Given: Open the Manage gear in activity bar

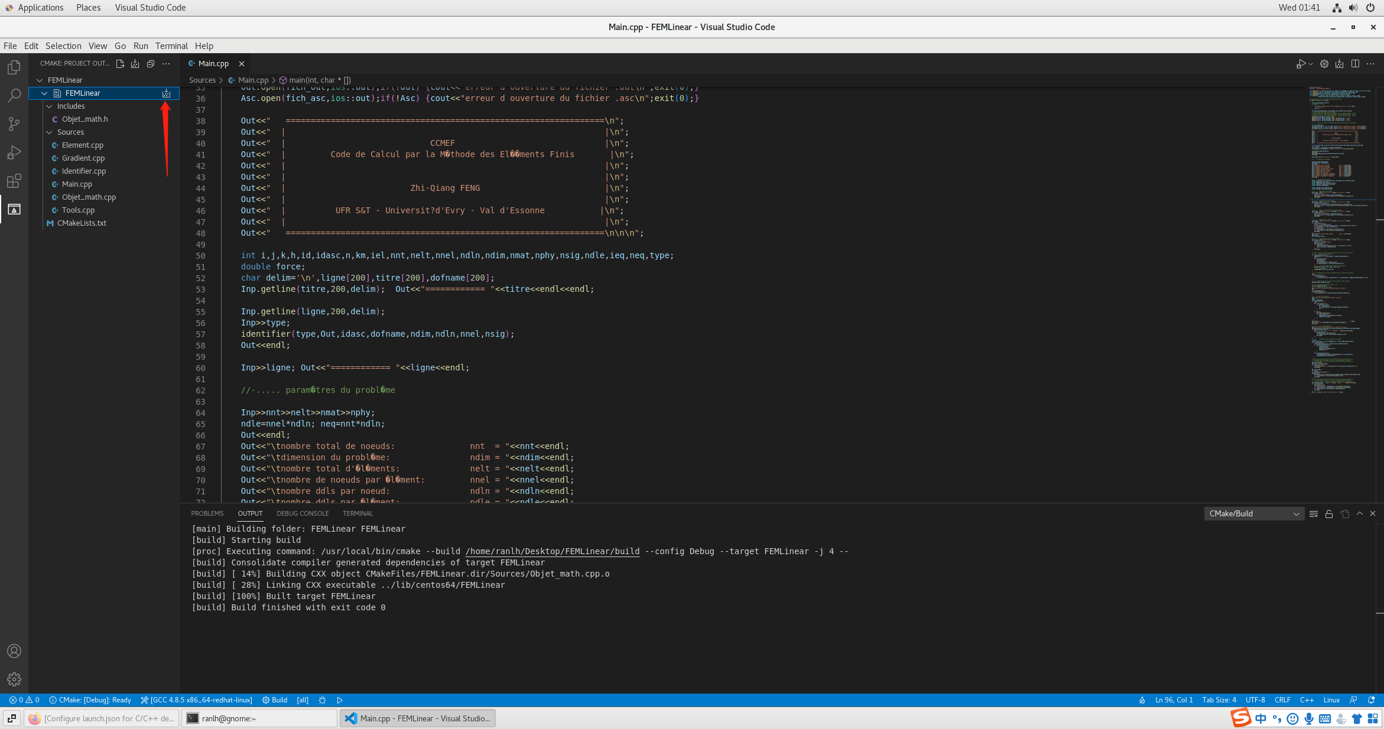Looking at the screenshot, I should [x=14, y=679].
